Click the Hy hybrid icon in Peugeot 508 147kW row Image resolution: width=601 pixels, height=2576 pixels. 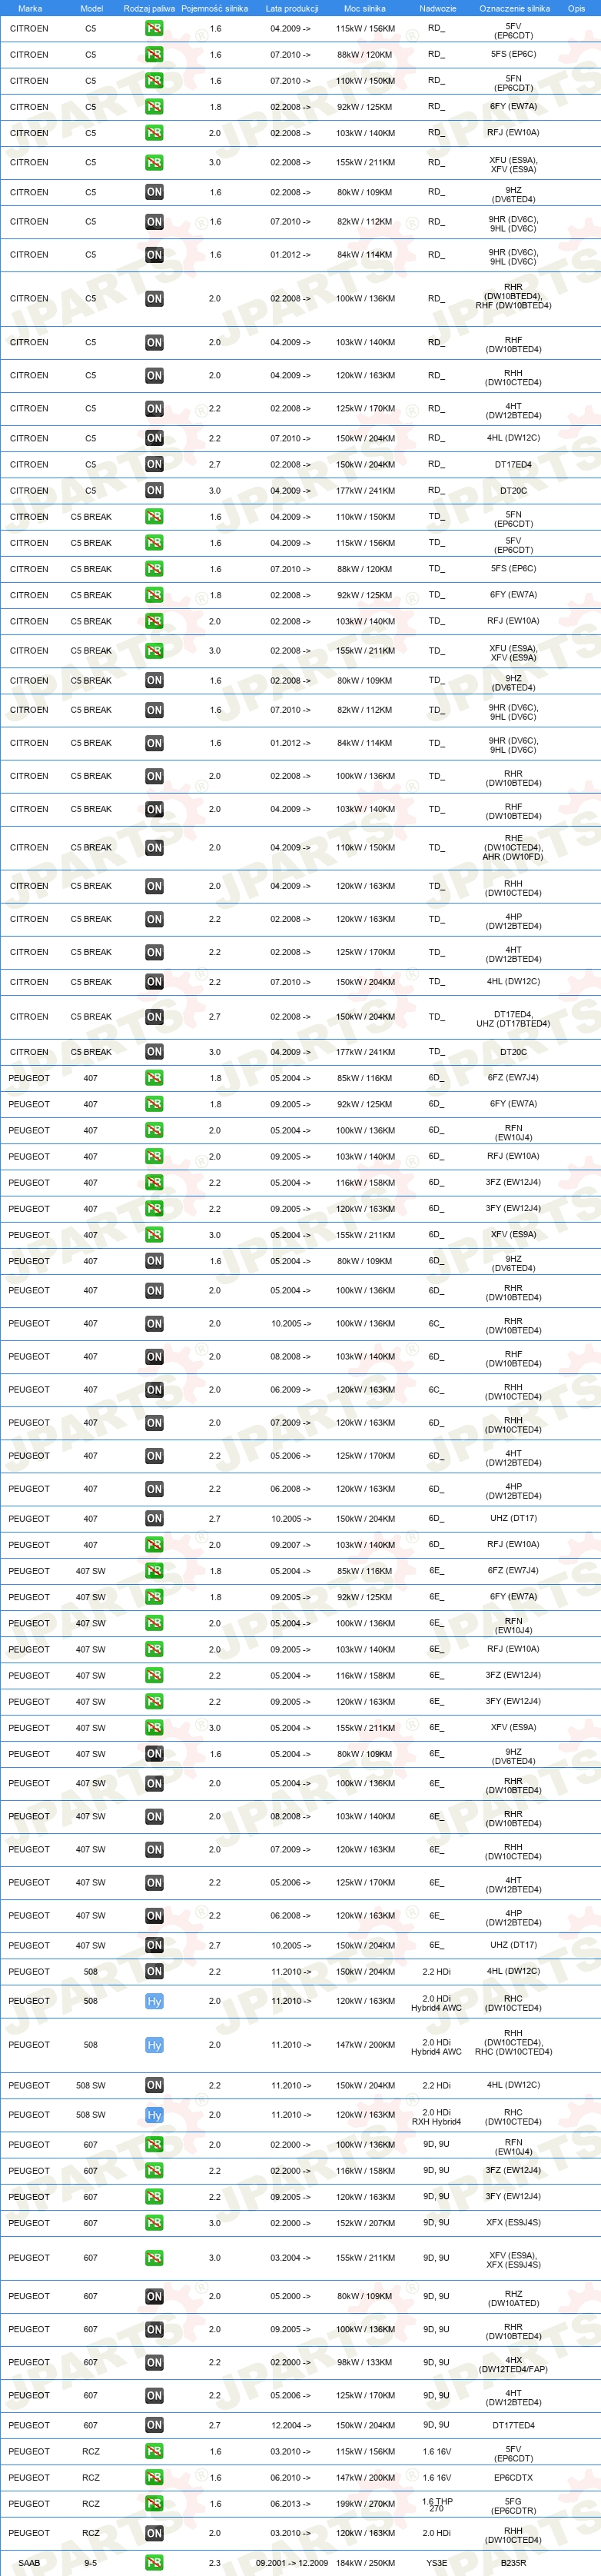tap(154, 2045)
